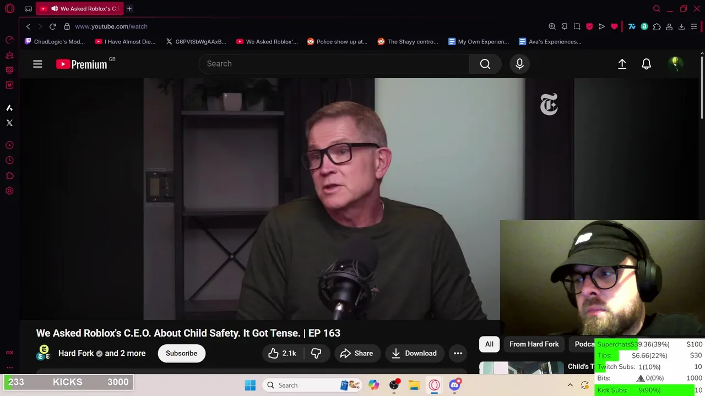Subscribe to the Hard Fork channel
The height and width of the screenshot is (396, 705).
point(181,353)
